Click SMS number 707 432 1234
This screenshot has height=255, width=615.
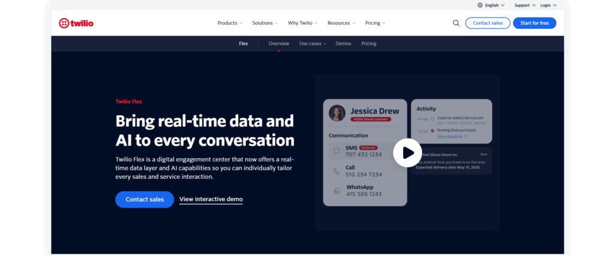point(363,154)
